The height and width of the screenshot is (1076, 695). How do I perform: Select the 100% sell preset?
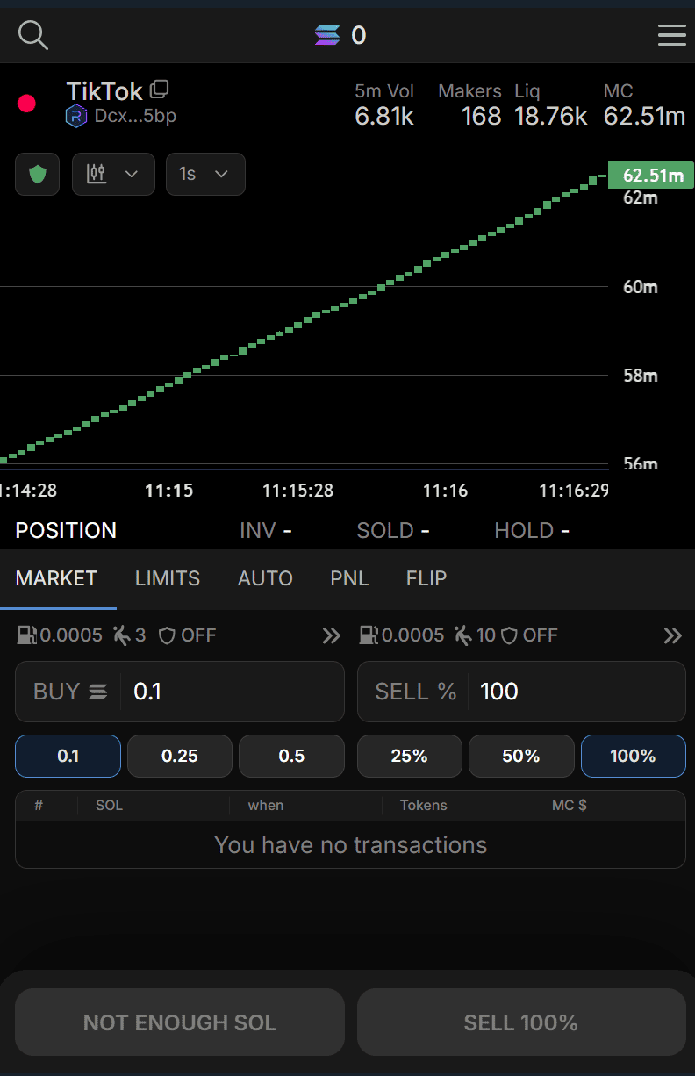pos(633,756)
